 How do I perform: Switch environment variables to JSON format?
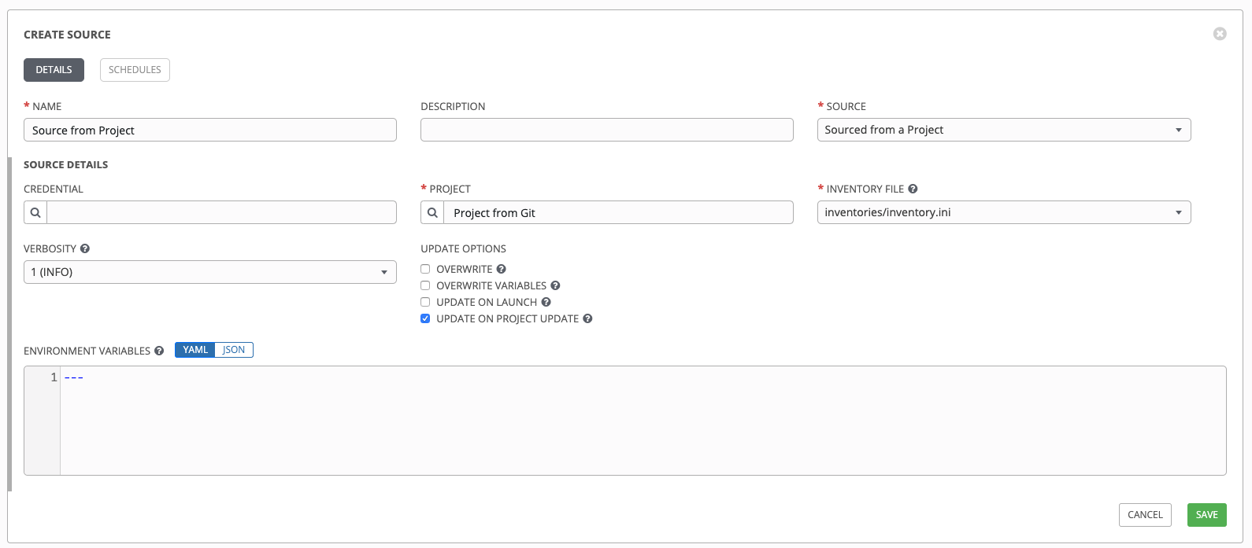click(x=234, y=350)
